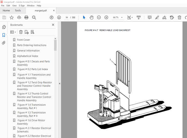
Task: Open Figure # 1.1 Transmission and Handle bookmark
Action: pyautogui.click(x=34, y=76)
